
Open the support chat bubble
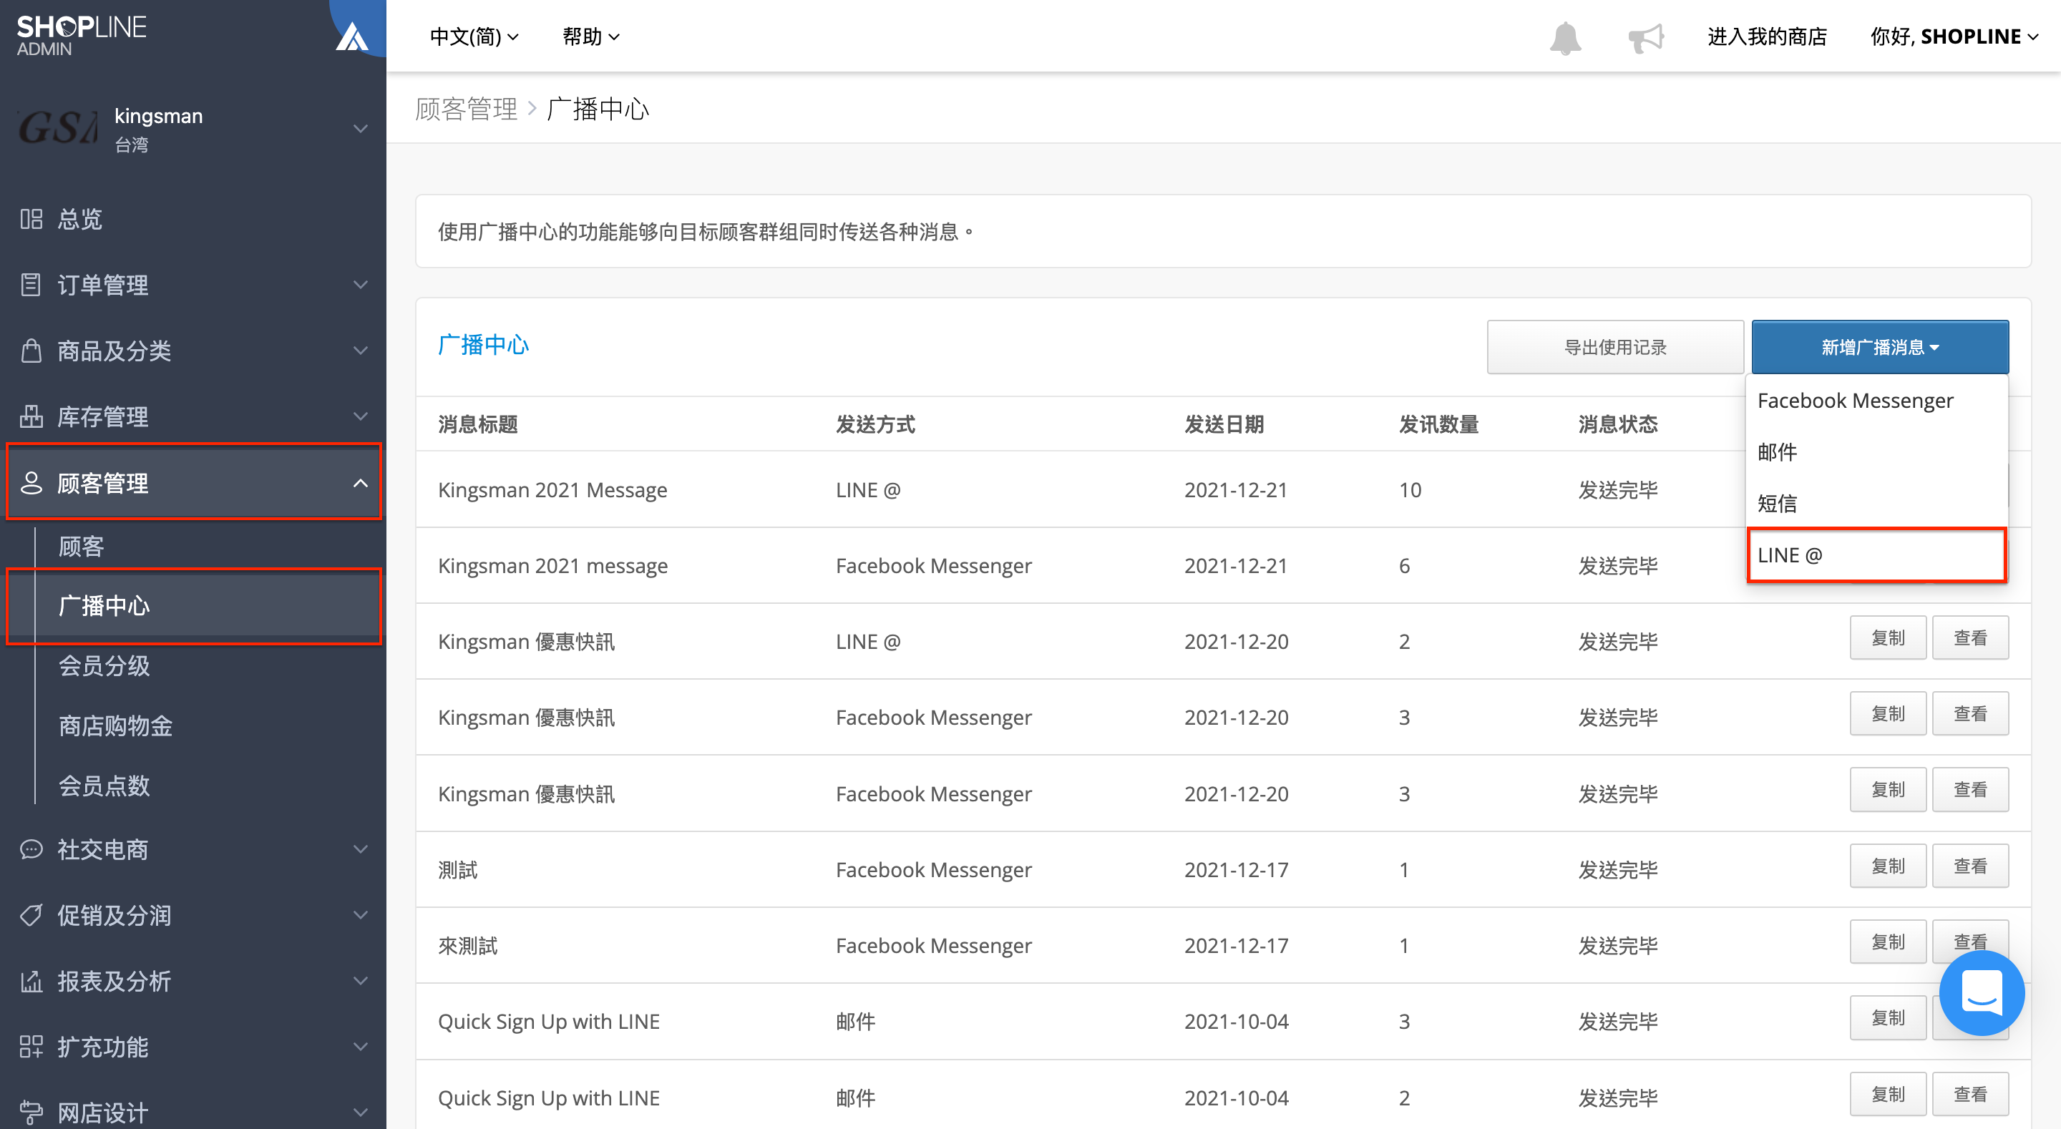pos(1981,993)
